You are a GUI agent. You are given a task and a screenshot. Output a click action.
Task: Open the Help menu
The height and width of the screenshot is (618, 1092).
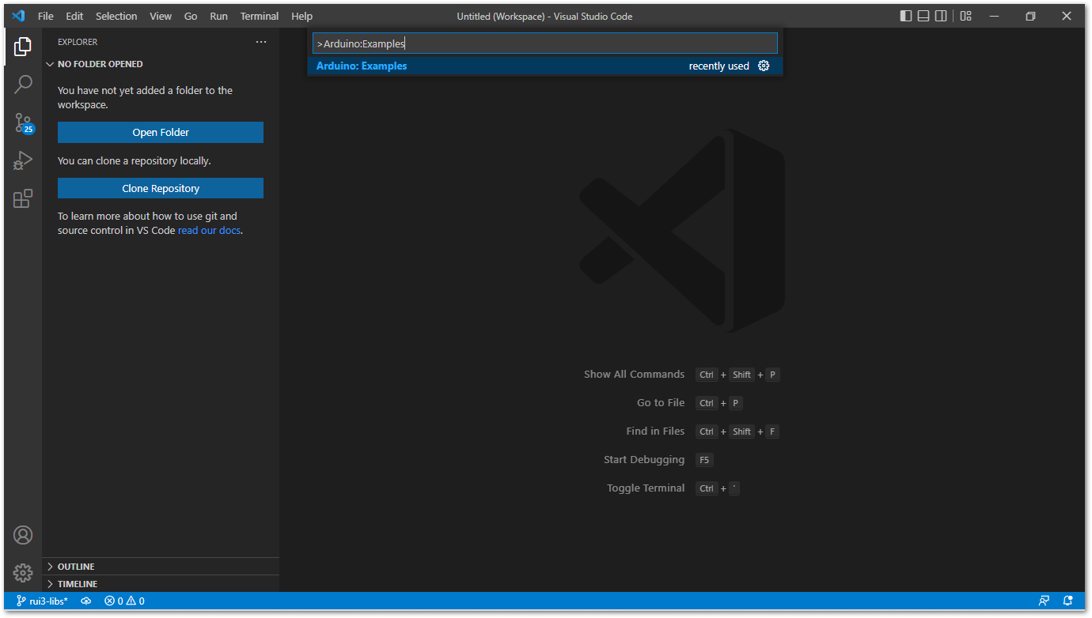point(301,16)
